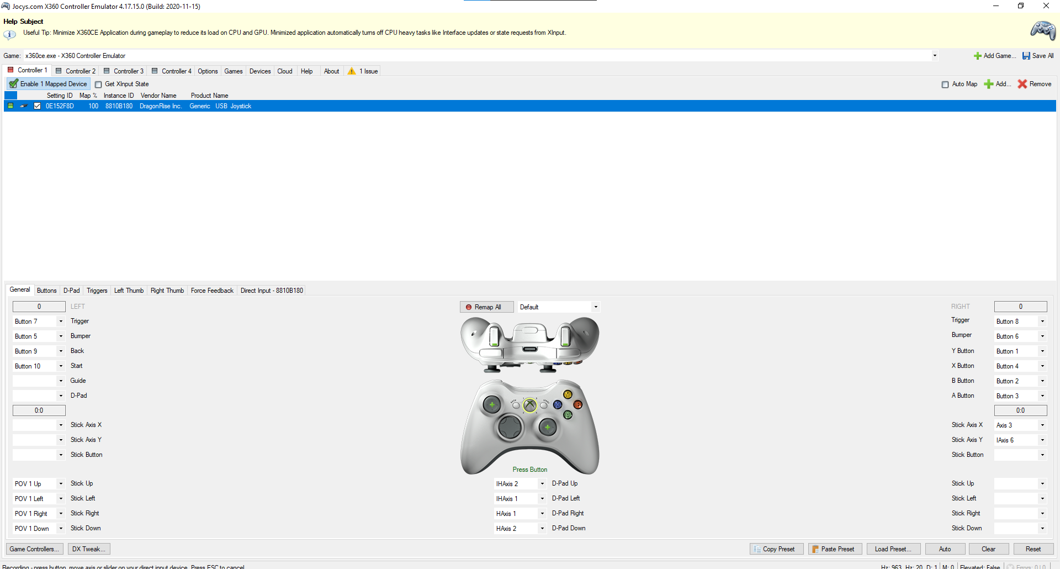1060x569 pixels.
Task: Toggle the Get XInput State checkbox
Action: click(x=98, y=85)
